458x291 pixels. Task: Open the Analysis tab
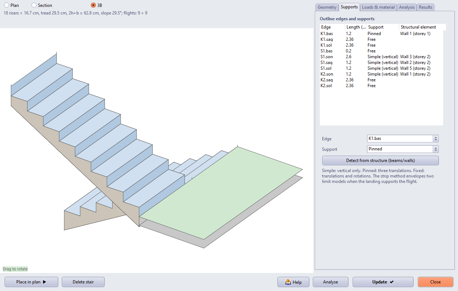407,7
